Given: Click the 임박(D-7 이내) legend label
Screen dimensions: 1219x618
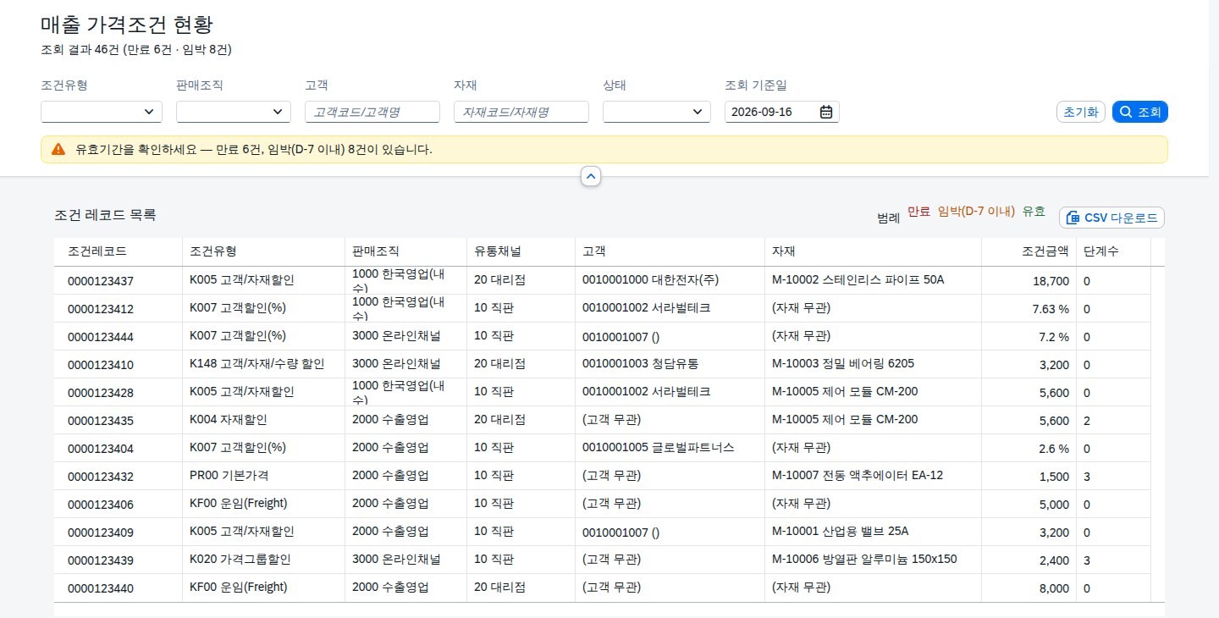Looking at the screenshot, I should tap(976, 212).
